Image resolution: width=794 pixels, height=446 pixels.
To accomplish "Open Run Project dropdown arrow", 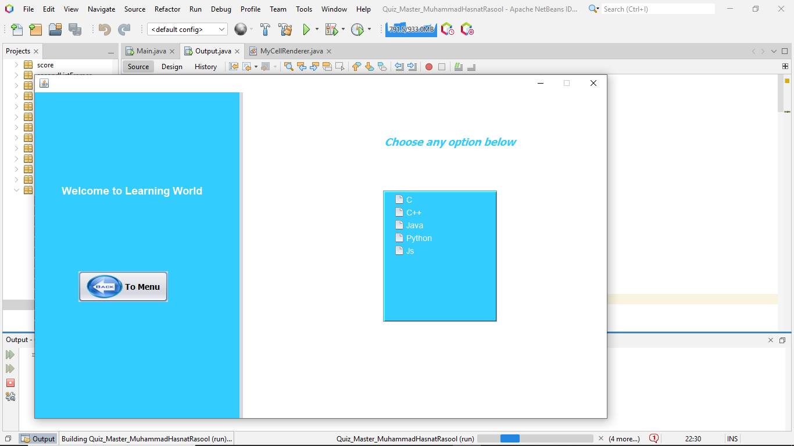I will 317,29.
